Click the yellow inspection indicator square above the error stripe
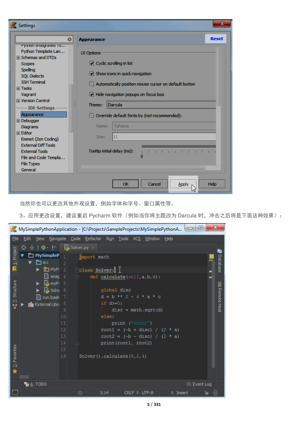 tap(212, 257)
